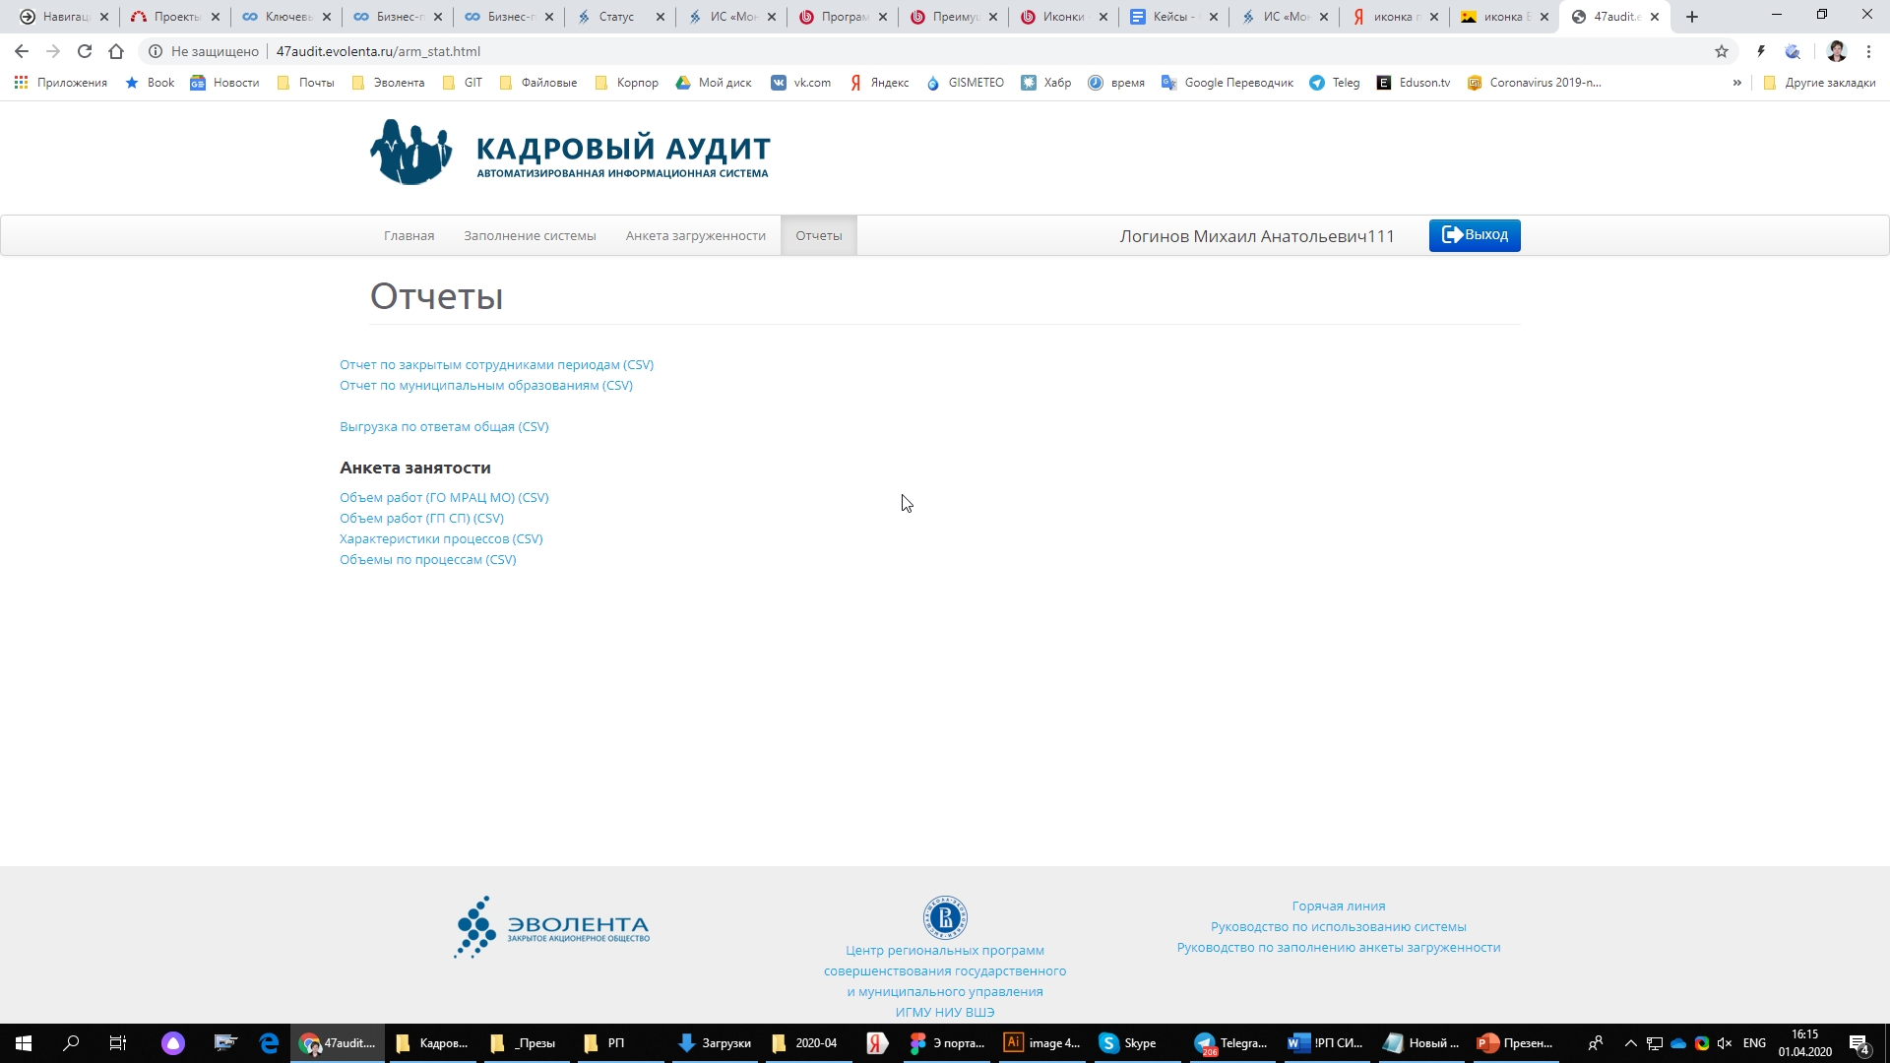1890x1063 pixels.
Task: Bookmark this page with the star icon
Action: click(1722, 51)
